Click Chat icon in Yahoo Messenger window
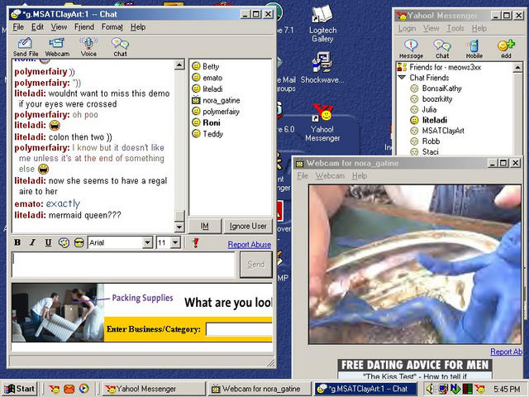The width and height of the screenshot is (529, 397). point(442,49)
